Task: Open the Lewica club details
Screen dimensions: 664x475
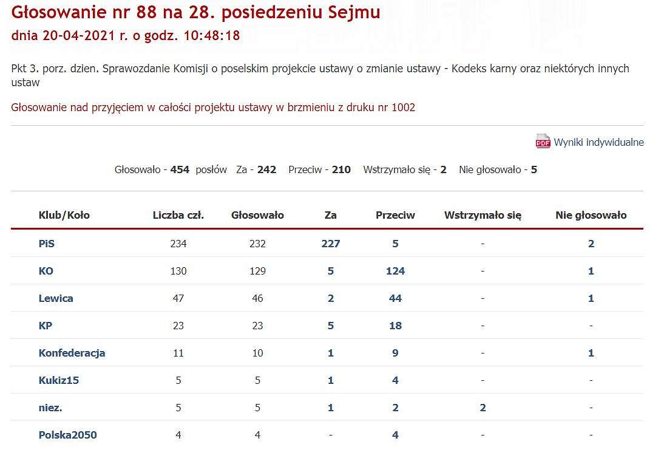Action: [x=56, y=298]
